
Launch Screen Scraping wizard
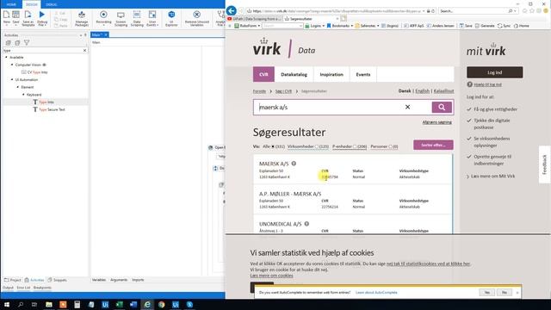[121, 18]
